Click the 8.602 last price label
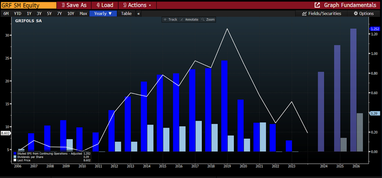 click(x=5, y=133)
